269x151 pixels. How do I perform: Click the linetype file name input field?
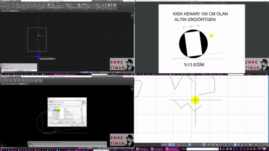pyautogui.click(x=68, y=104)
